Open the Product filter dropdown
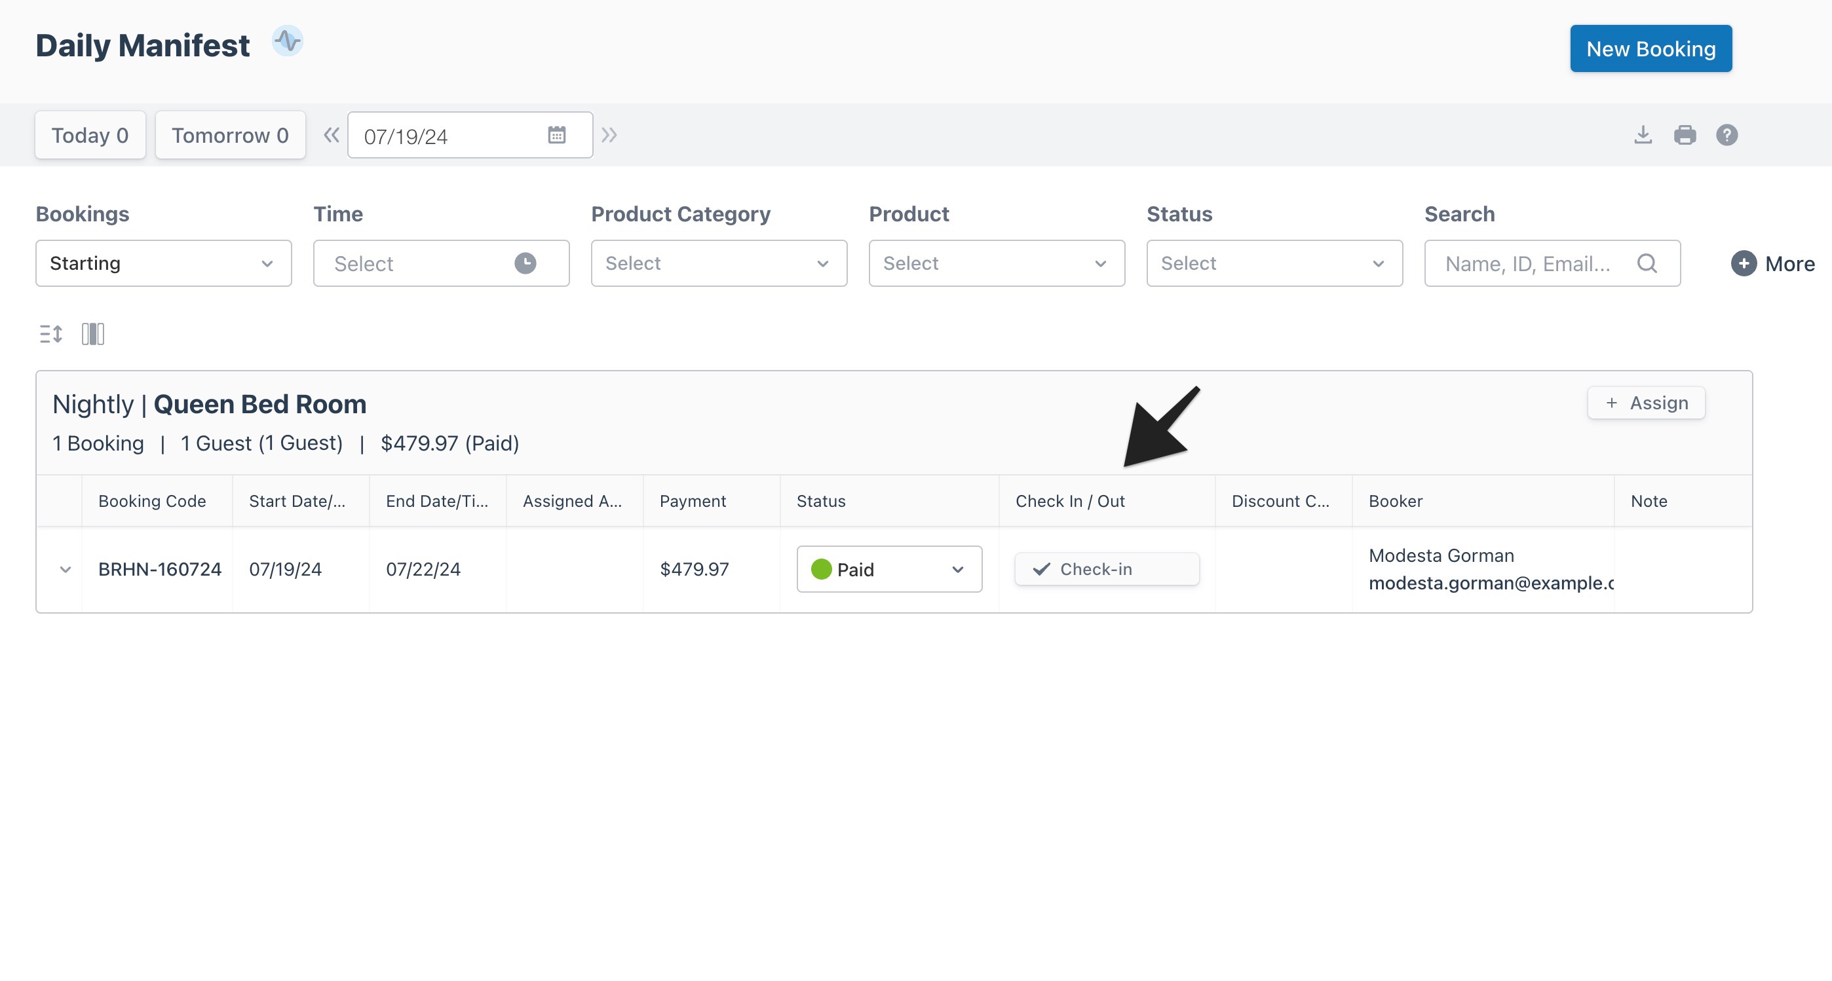Screen dimensions: 1832x981 coord(997,263)
